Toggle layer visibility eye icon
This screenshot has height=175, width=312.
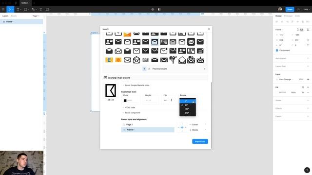pyautogui.click(x=308, y=79)
